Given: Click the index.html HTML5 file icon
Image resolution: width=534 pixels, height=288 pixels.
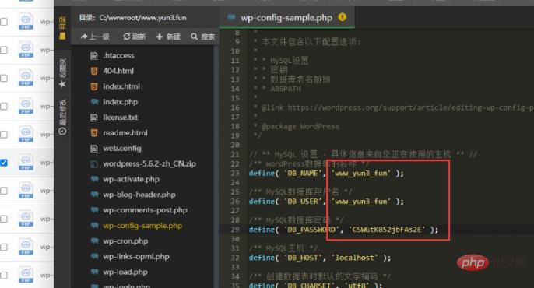Looking at the screenshot, I should click(94, 86).
